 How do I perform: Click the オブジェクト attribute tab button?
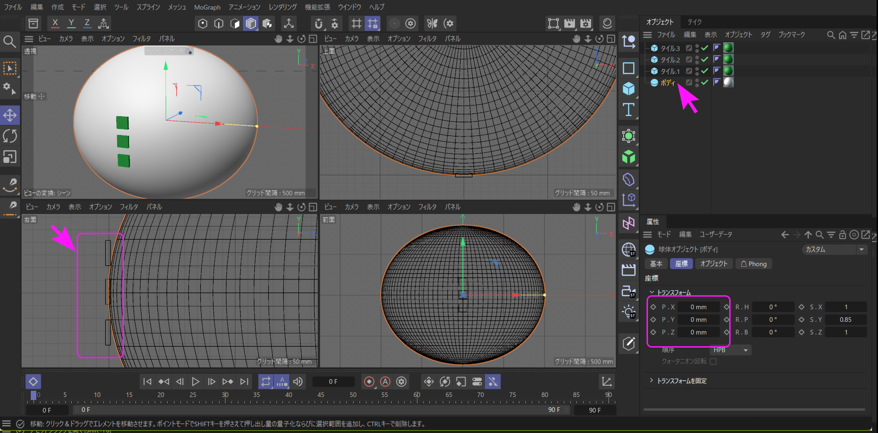point(714,264)
